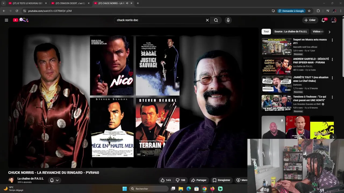344x193 pixels.
Task: Dislike the video with thumbs down
Action: pos(180,180)
